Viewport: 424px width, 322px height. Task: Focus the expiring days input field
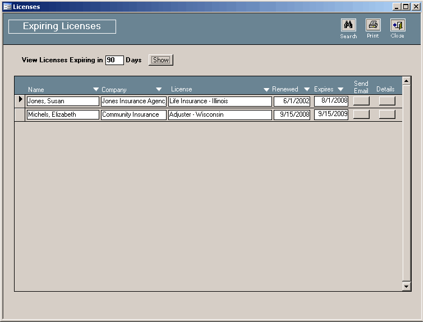(x=114, y=60)
